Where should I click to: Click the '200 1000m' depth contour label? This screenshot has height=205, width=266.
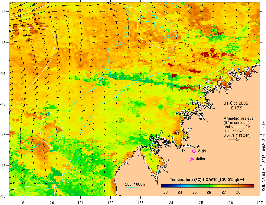click(x=135, y=184)
